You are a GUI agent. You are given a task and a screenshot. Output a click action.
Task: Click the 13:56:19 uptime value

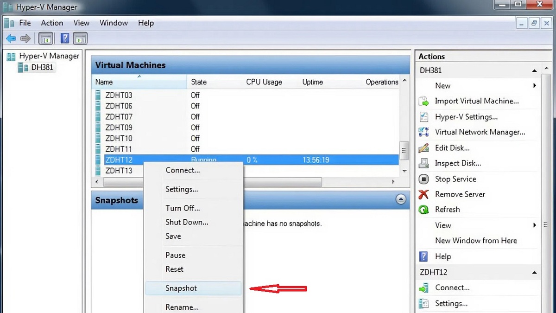pos(316,160)
